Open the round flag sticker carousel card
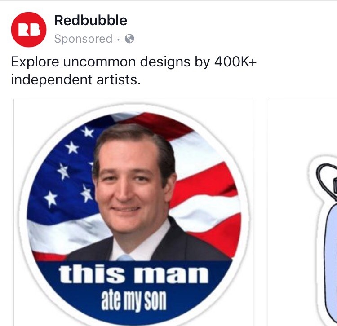337x326 pixels. coord(133,212)
